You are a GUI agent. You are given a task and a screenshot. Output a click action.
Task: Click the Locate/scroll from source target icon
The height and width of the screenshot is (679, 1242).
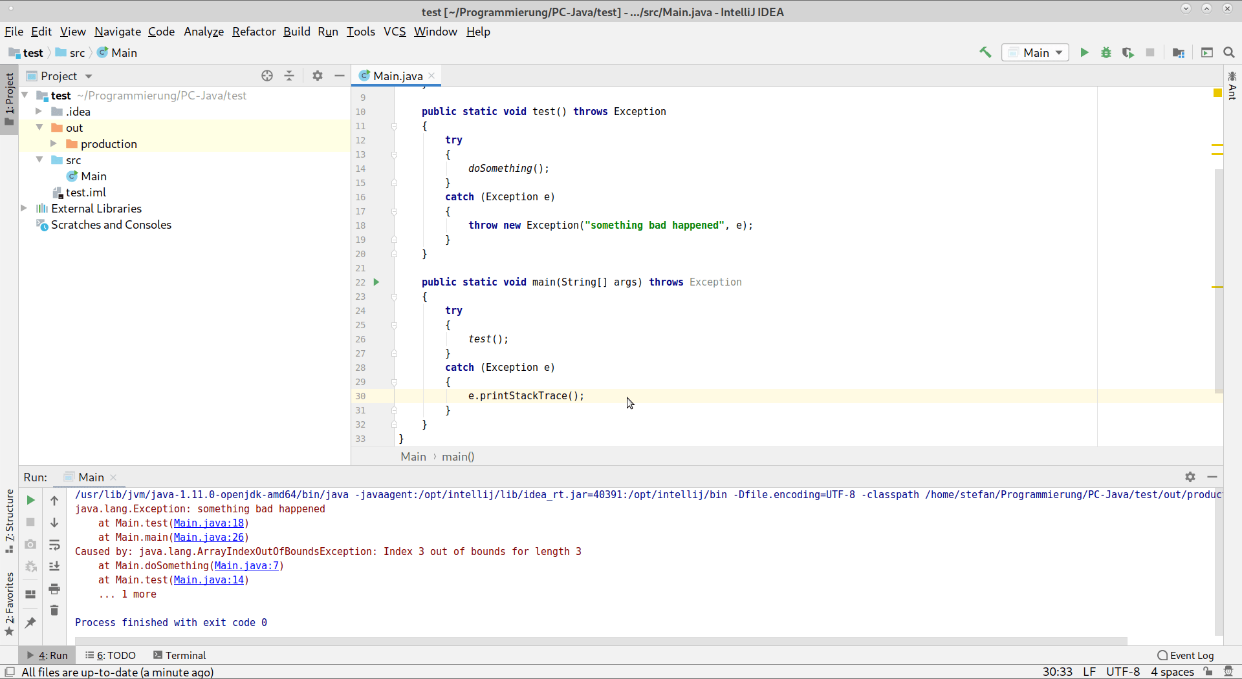pyautogui.click(x=267, y=76)
